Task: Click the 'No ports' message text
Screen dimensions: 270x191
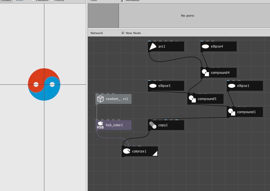Action: [187, 16]
